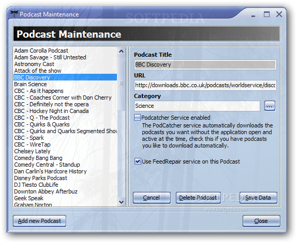
Task: Select CBC - Quirks and Quarks Segmented Show
Action: tap(65, 131)
